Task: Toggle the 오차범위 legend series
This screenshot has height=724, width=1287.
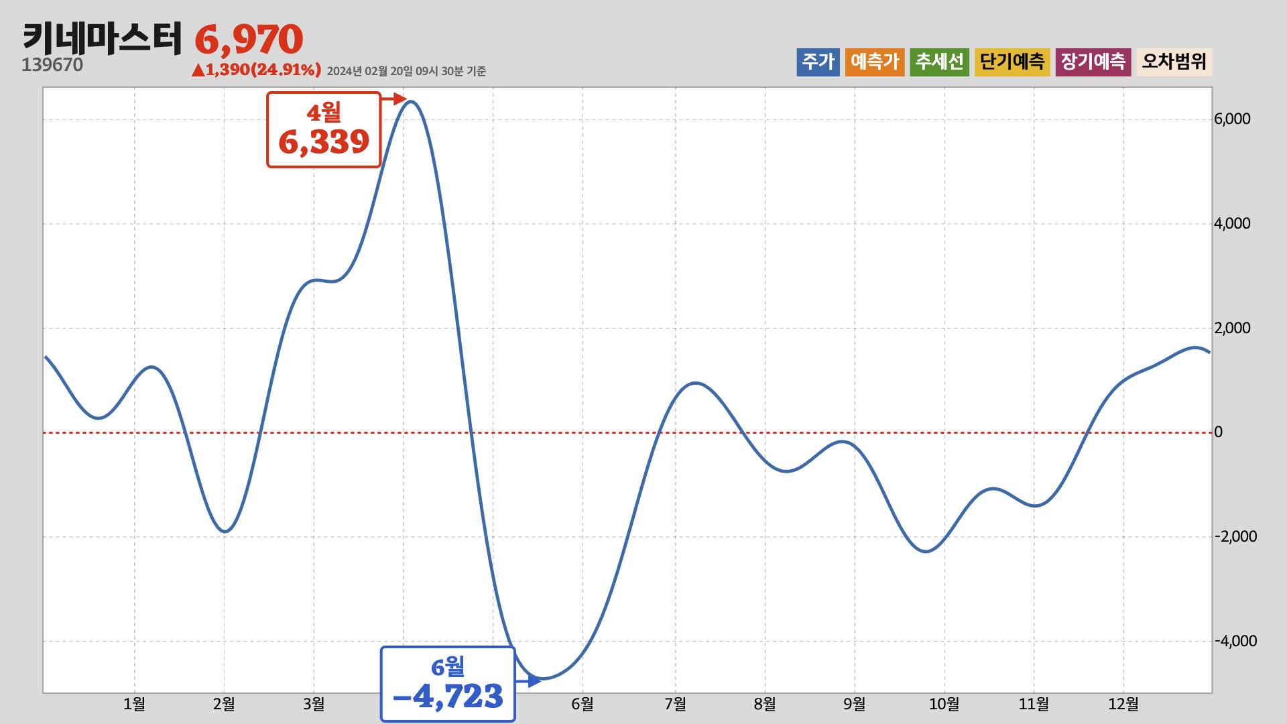Action: (1174, 62)
